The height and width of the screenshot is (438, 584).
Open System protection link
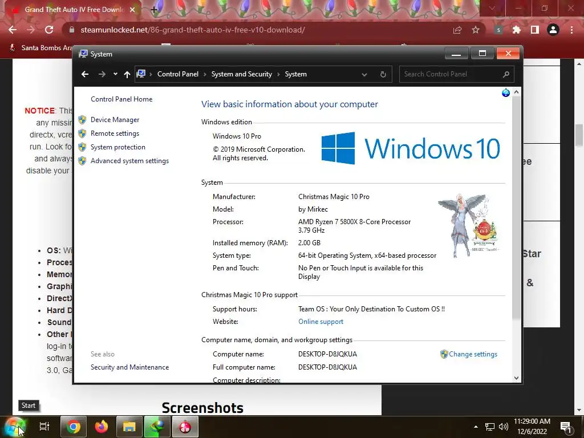(x=117, y=147)
